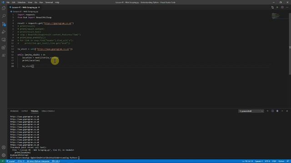Click the line and column status indicator

[x=247, y=161]
